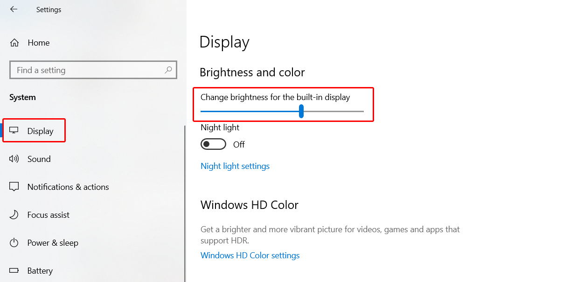570x282 pixels.
Task: Open Windows HD Color settings link
Action: click(x=250, y=255)
